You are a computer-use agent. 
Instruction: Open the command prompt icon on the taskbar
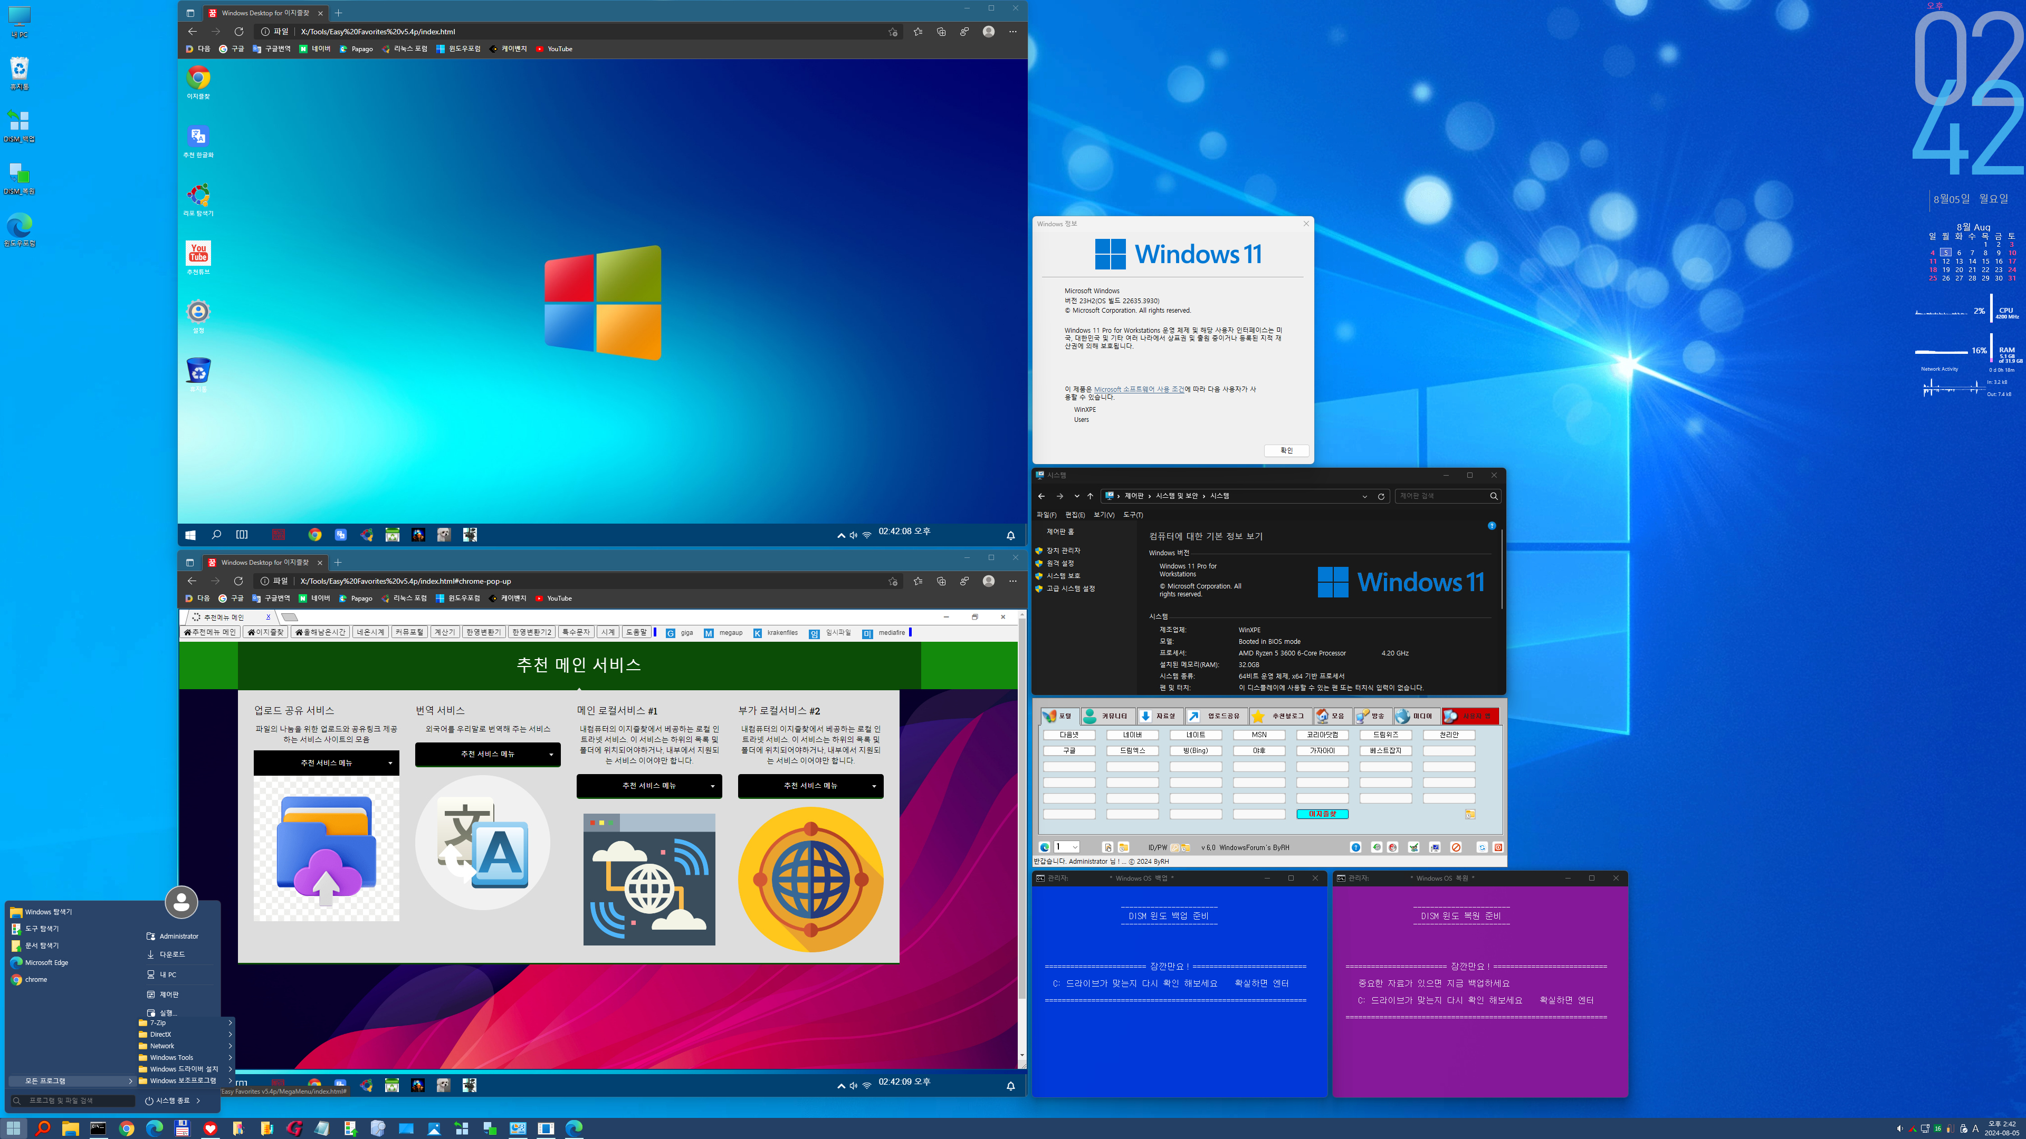click(98, 1128)
